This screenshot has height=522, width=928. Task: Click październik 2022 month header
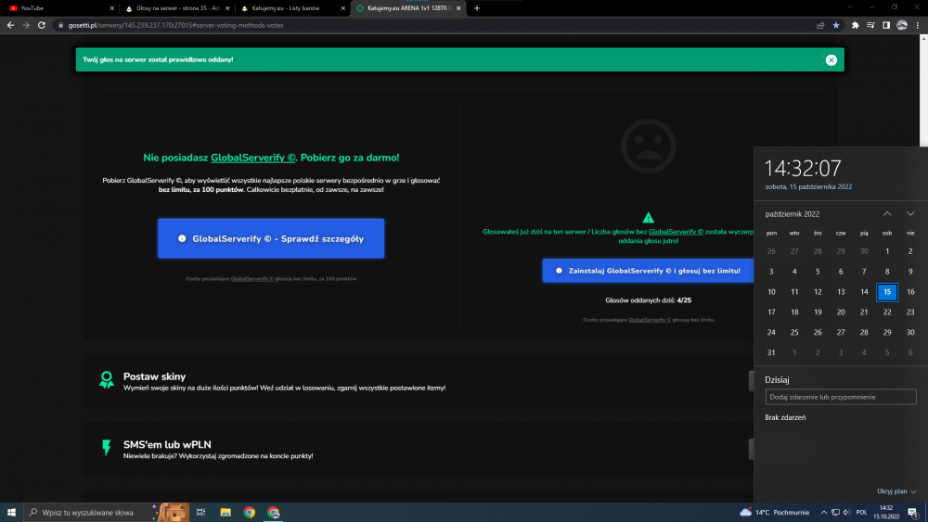pos(792,214)
